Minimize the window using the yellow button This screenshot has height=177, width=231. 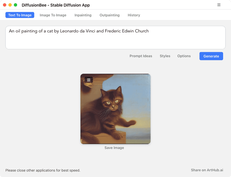pyautogui.click(x=10, y=5)
